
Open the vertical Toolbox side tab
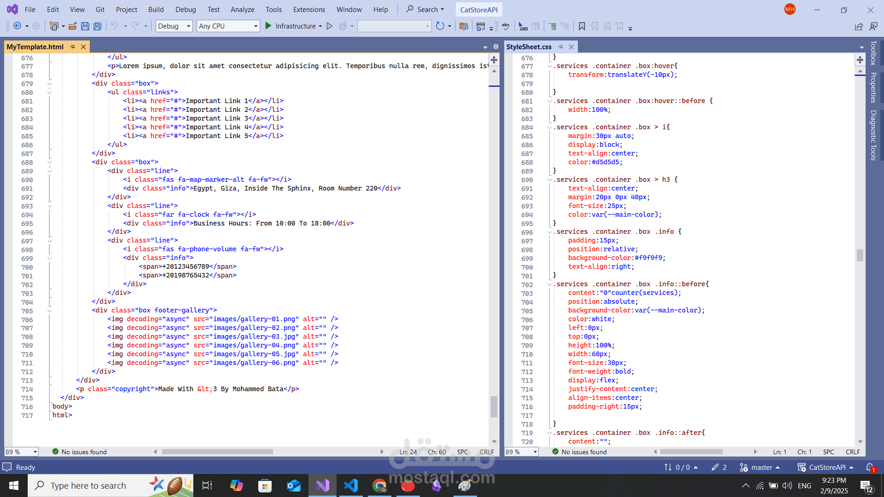pyautogui.click(x=873, y=53)
